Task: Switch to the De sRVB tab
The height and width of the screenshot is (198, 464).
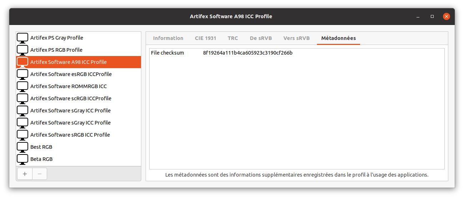Action: click(x=261, y=38)
